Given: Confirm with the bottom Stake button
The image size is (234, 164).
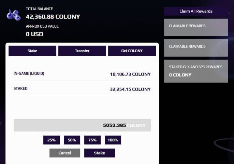Looking at the screenshot, I should point(100,153).
